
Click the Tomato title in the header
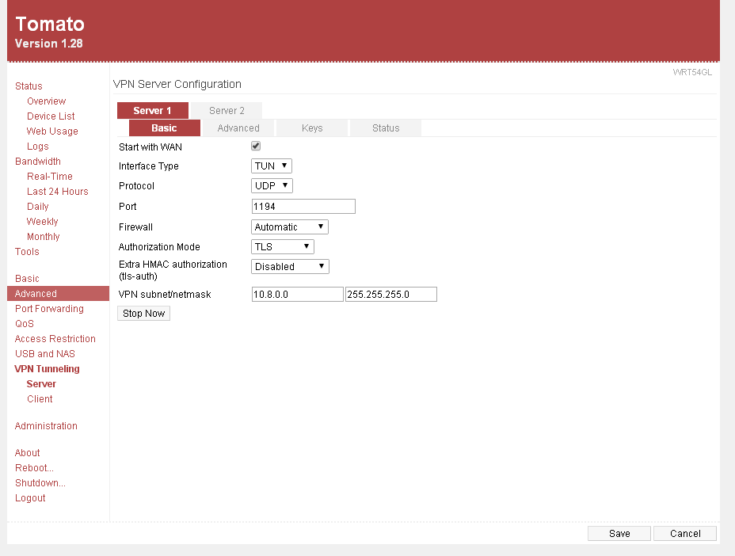click(50, 24)
